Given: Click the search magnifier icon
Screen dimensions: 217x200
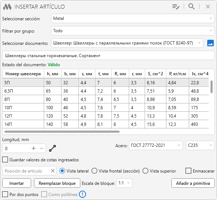Looking at the screenshot, I should point(192,7).
